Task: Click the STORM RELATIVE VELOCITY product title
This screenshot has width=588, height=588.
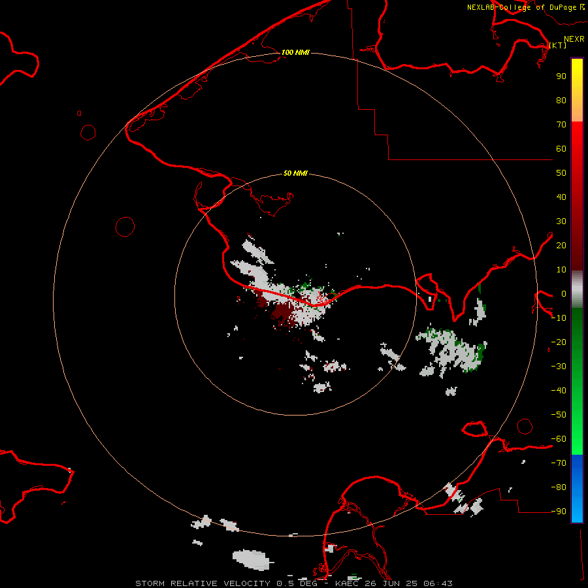Action: pos(203,583)
